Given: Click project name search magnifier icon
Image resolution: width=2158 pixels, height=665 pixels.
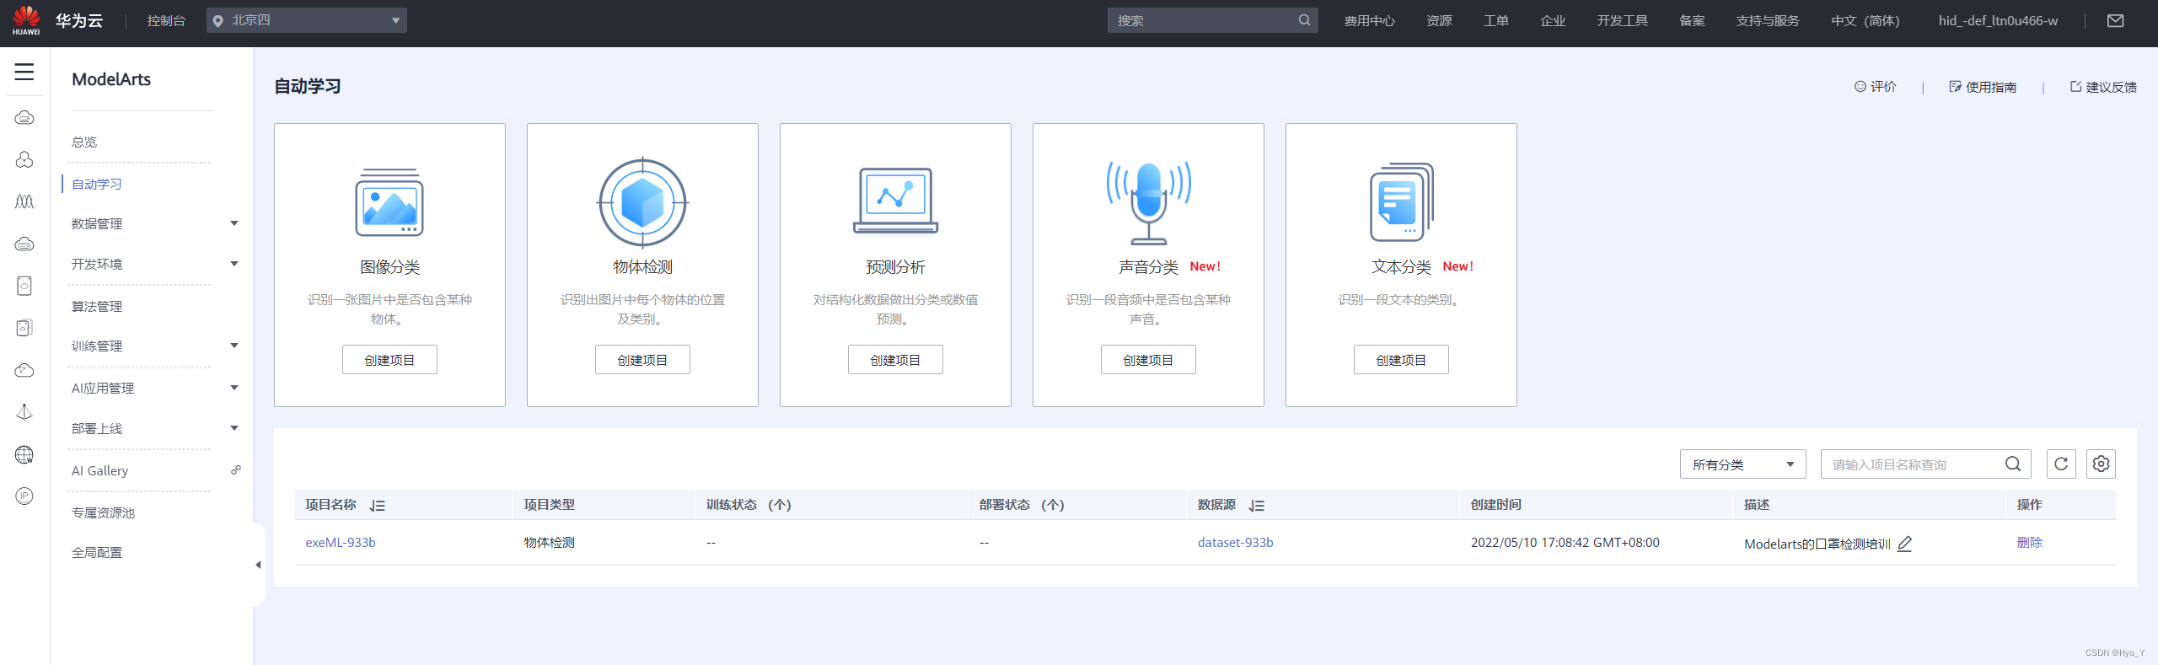Looking at the screenshot, I should (2013, 464).
